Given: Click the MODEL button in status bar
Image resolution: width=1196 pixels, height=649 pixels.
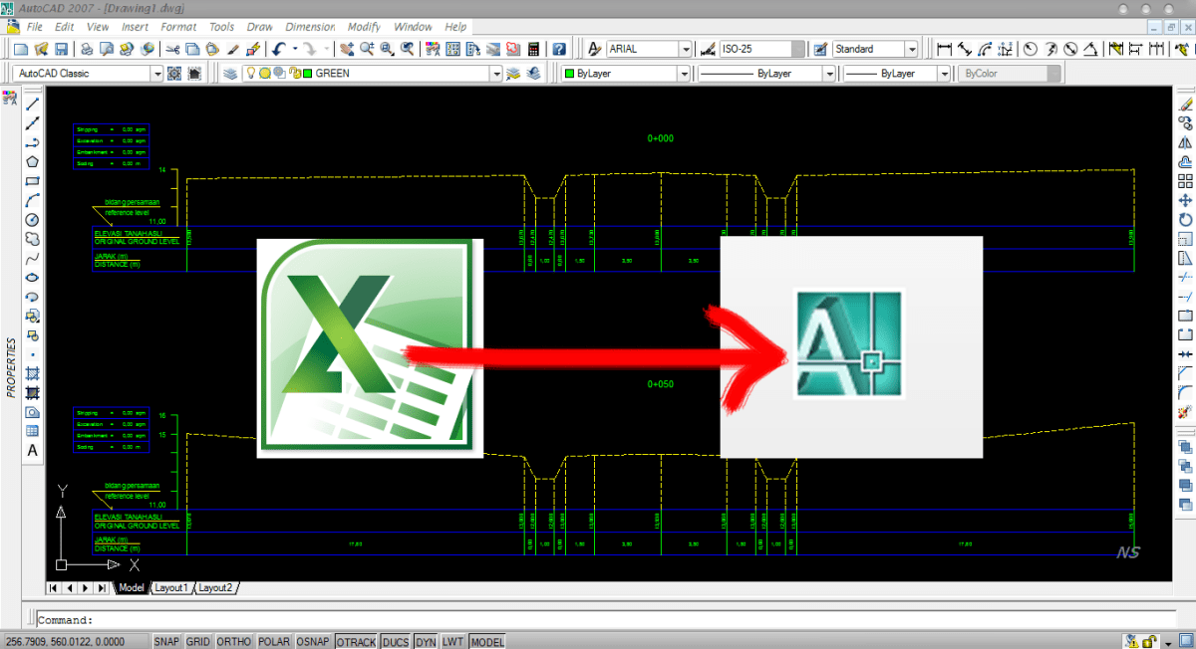Looking at the screenshot, I should (x=487, y=641).
